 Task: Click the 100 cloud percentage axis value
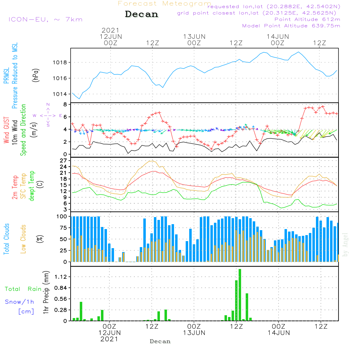point(62,216)
